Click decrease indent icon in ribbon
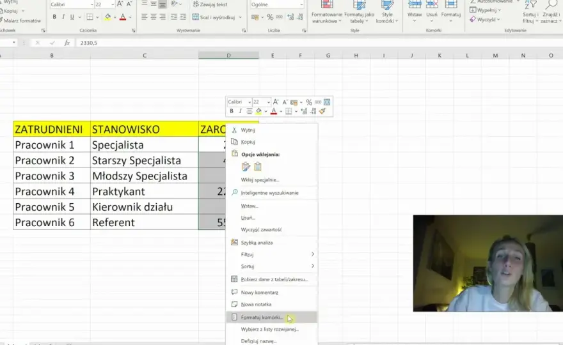This screenshot has height=345, width=563. (174, 17)
